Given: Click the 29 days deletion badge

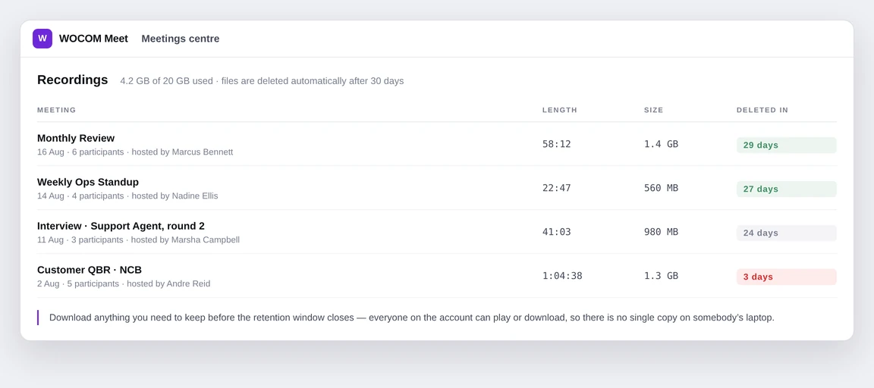Looking at the screenshot, I should click(787, 145).
